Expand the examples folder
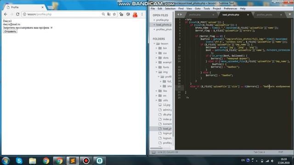 pos(156,62)
